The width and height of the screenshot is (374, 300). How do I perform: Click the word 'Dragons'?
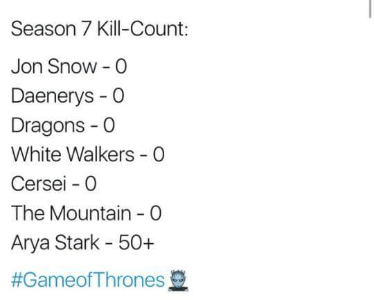pyautogui.click(x=48, y=125)
